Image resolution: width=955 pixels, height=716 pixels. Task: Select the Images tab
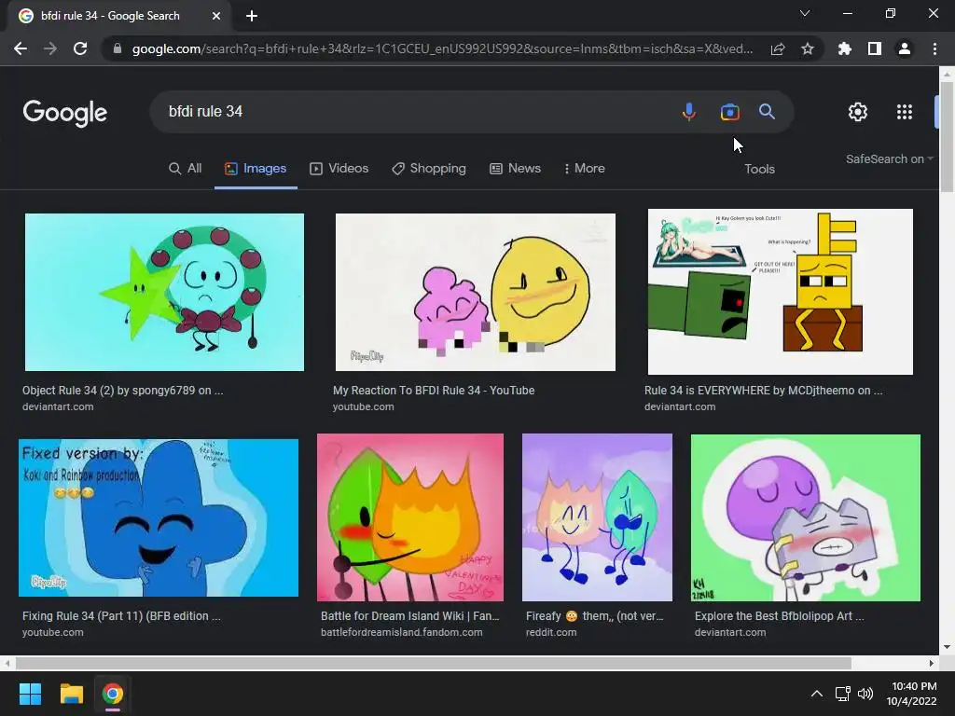pos(256,169)
